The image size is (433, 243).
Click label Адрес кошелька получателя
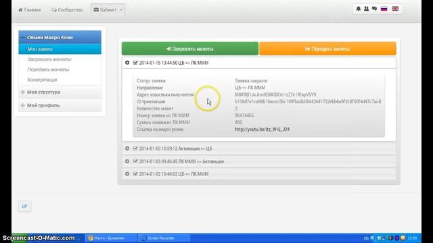[x=165, y=94]
